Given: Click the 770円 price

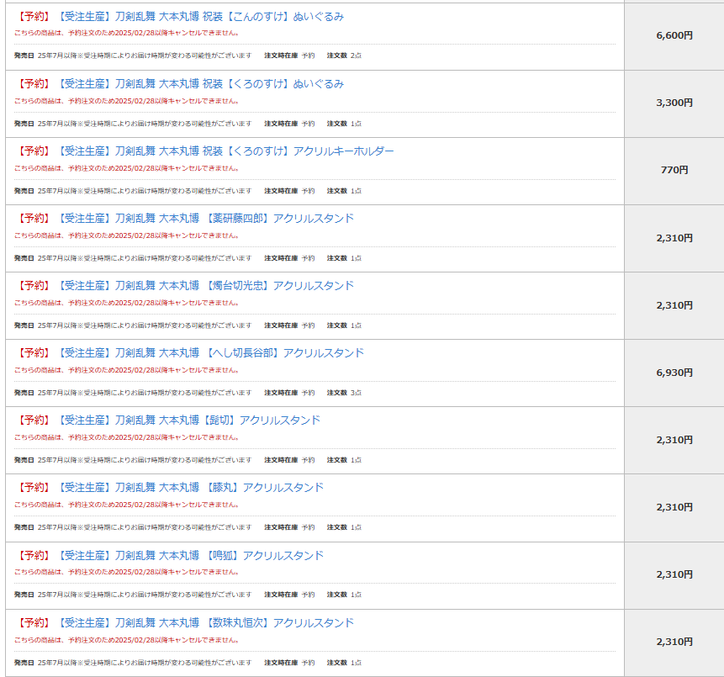Looking at the screenshot, I should (x=674, y=170).
